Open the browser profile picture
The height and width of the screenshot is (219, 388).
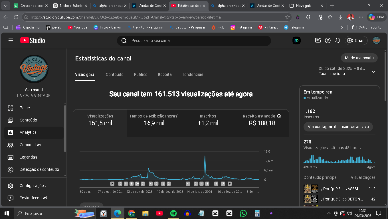point(351,17)
